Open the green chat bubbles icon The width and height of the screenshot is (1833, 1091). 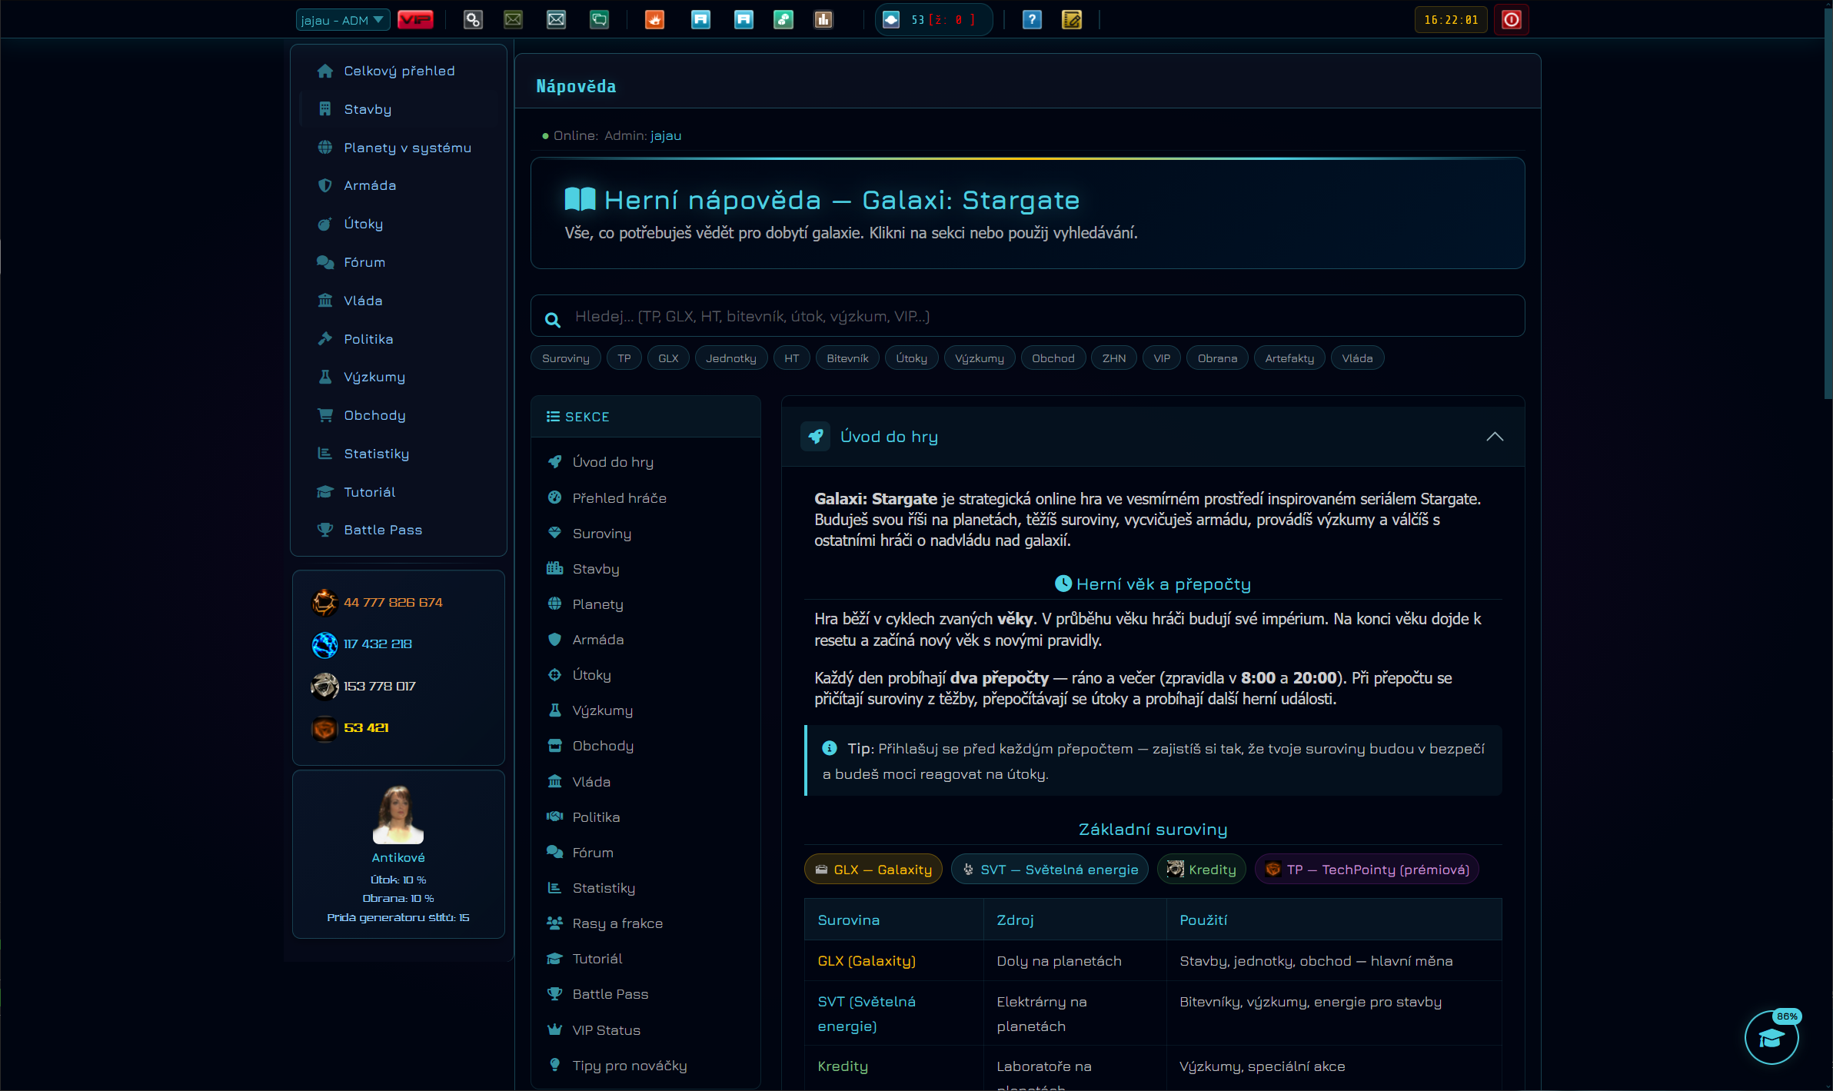click(x=599, y=20)
